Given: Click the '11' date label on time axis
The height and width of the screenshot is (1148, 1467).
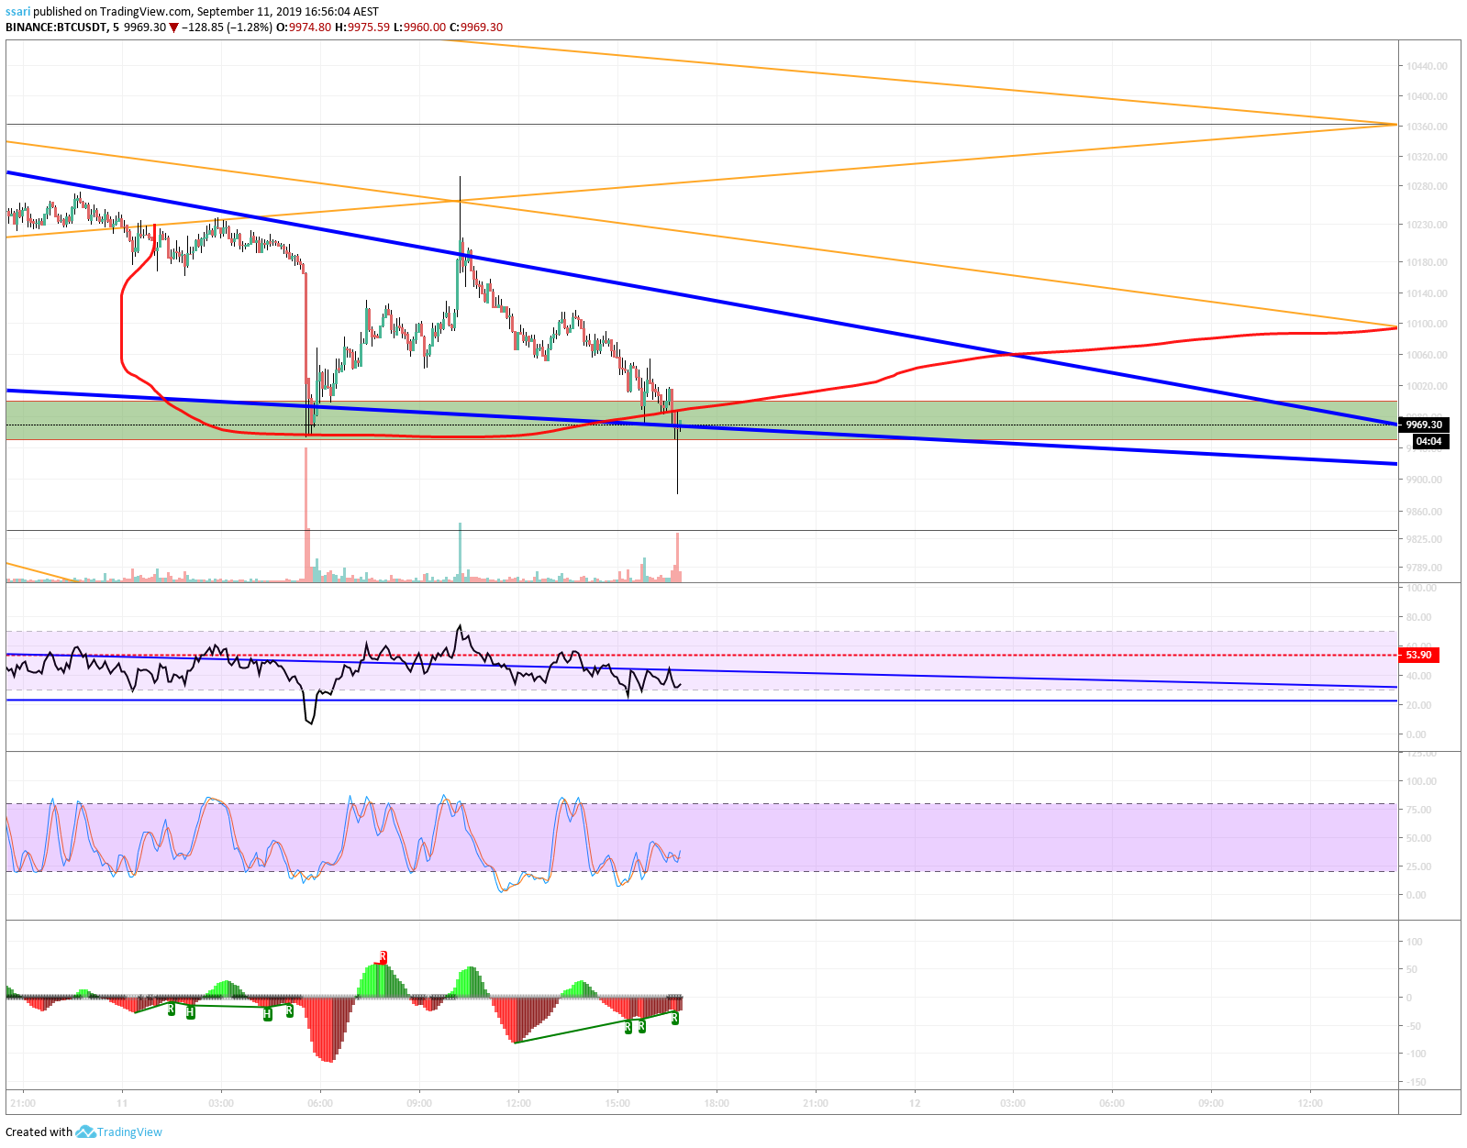Looking at the screenshot, I should [x=122, y=1103].
